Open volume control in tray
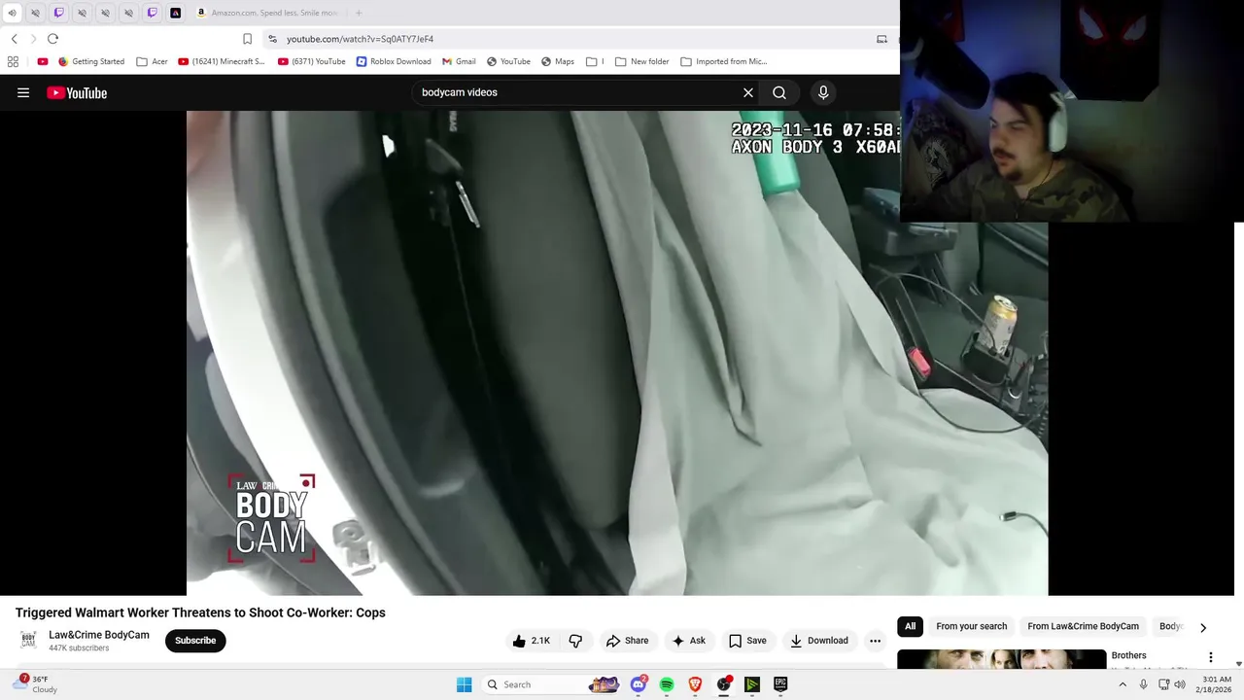Screen dimensions: 1244x700 (1180, 684)
